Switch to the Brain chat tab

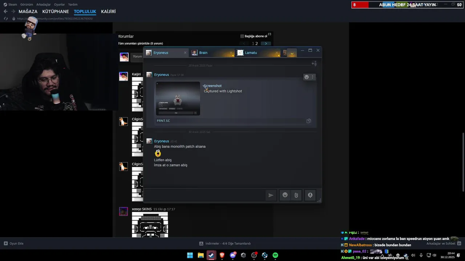212,53
